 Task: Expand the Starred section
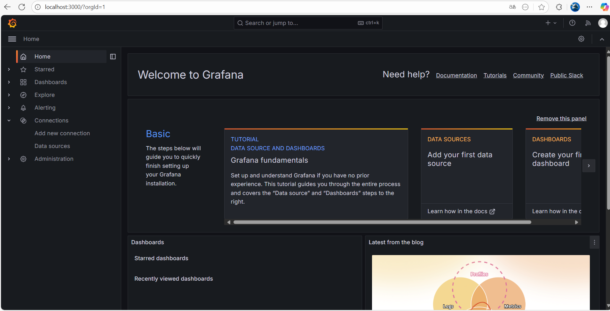point(9,69)
